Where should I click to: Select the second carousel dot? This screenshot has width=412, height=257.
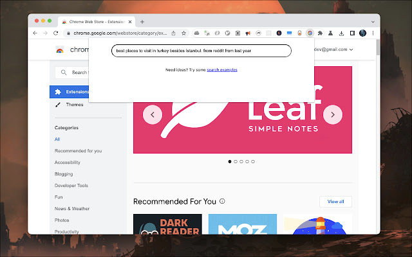pyautogui.click(x=236, y=161)
